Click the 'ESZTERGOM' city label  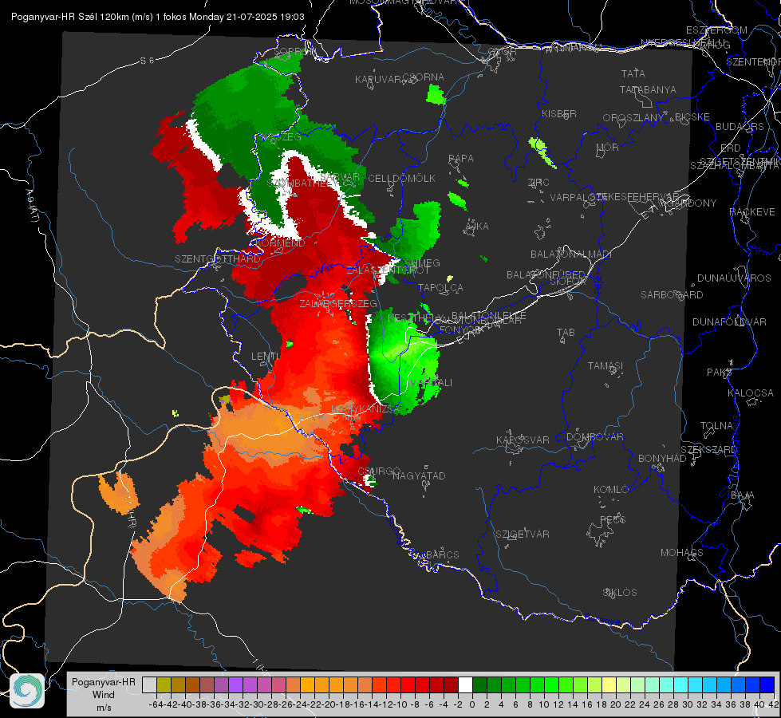tap(716, 30)
